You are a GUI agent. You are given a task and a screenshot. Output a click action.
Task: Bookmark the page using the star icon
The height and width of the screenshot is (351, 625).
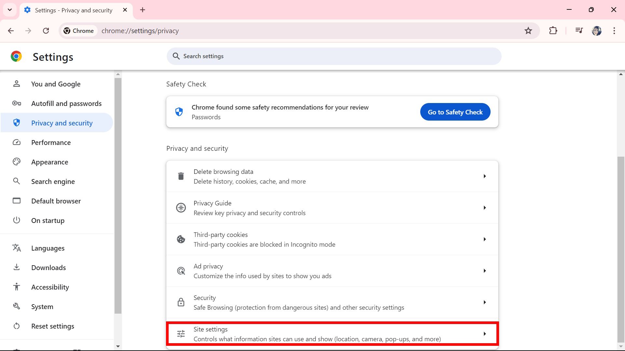tap(528, 31)
